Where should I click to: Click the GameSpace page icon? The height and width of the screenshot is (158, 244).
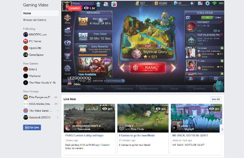click(x=26, y=55)
